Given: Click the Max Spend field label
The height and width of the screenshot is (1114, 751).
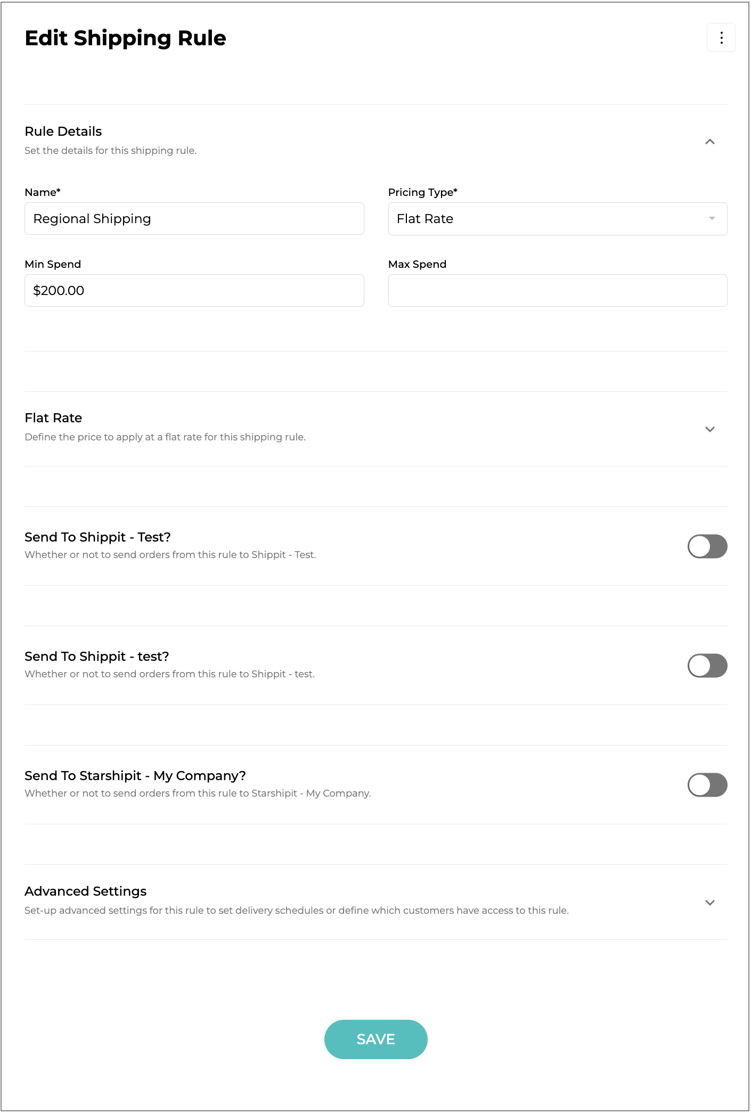Looking at the screenshot, I should click(417, 264).
